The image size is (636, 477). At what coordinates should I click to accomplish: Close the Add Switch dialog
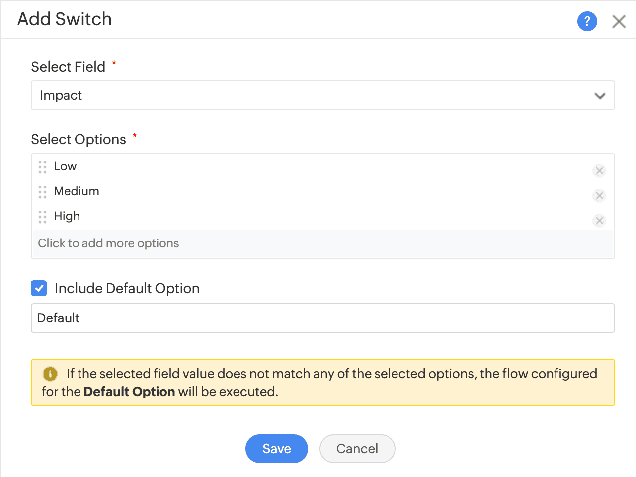tap(619, 21)
